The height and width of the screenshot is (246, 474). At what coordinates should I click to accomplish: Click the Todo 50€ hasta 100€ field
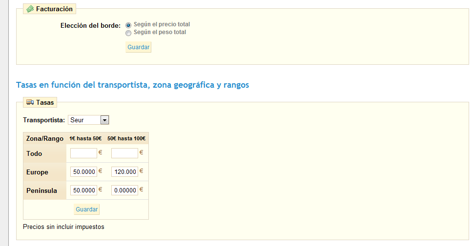pos(124,153)
